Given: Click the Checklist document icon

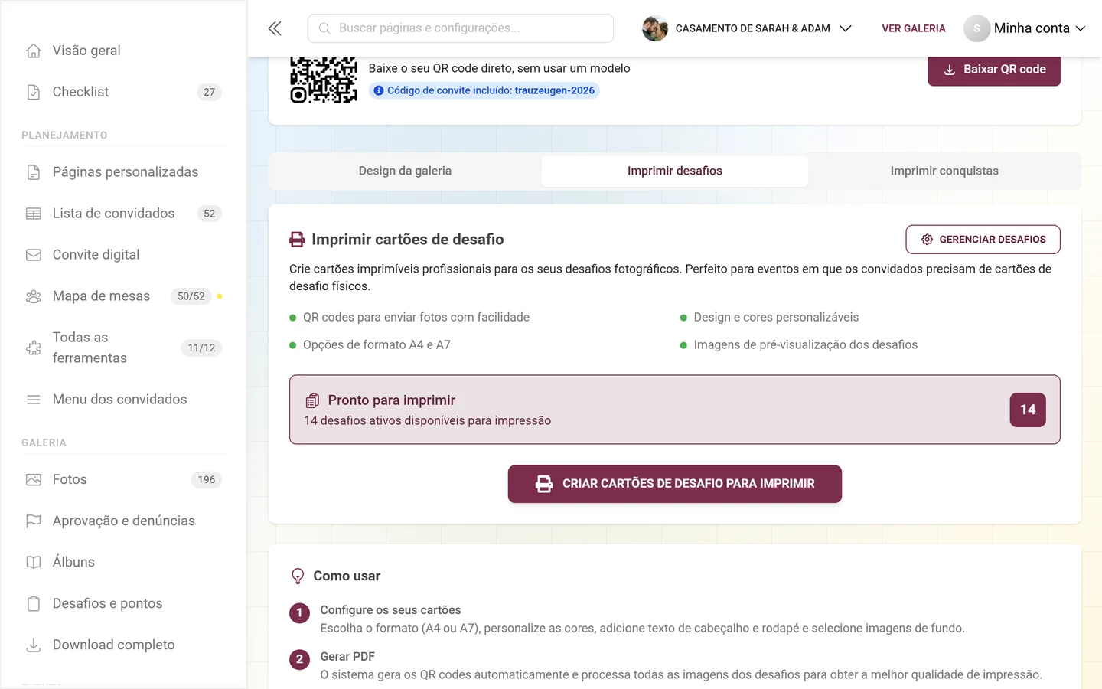Looking at the screenshot, I should click(34, 92).
